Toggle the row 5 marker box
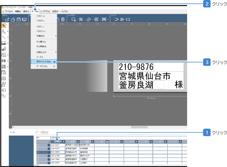The width and height of the screenshot is (227, 167). tap(48, 159)
